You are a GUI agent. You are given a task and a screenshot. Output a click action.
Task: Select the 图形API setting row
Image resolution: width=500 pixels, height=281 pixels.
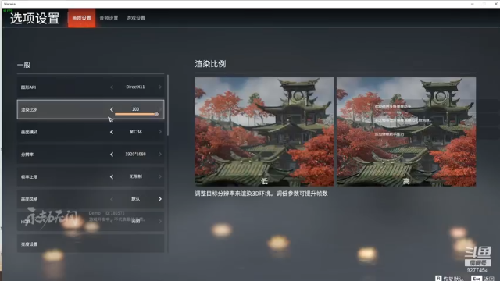click(x=91, y=87)
